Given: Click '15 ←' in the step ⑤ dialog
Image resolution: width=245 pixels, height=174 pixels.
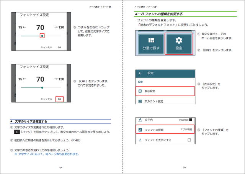Looking at the screenshot, I should tap(22, 27).
